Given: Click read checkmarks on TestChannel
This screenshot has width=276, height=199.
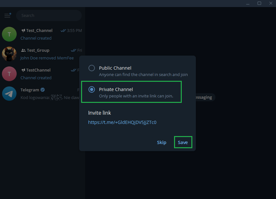Looking at the screenshot, I should pyautogui.click(x=73, y=70).
